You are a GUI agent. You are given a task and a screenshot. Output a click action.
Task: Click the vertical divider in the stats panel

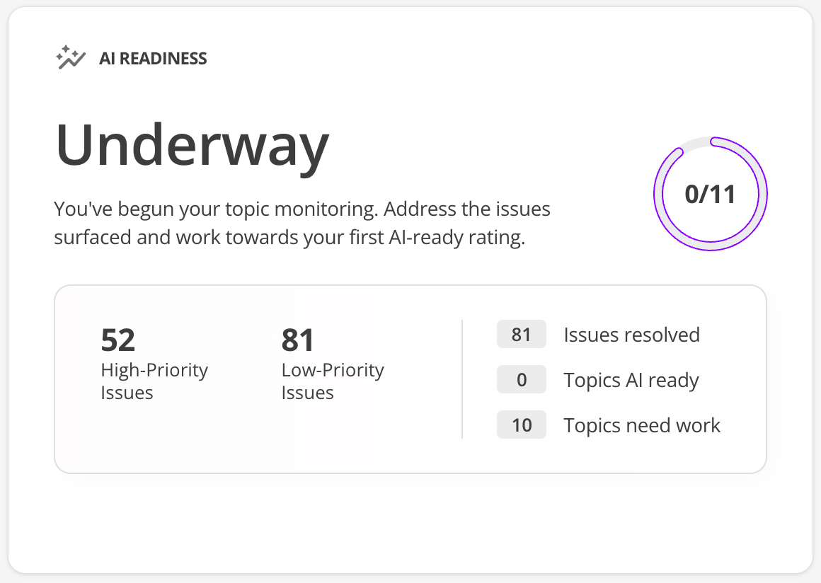(x=462, y=379)
